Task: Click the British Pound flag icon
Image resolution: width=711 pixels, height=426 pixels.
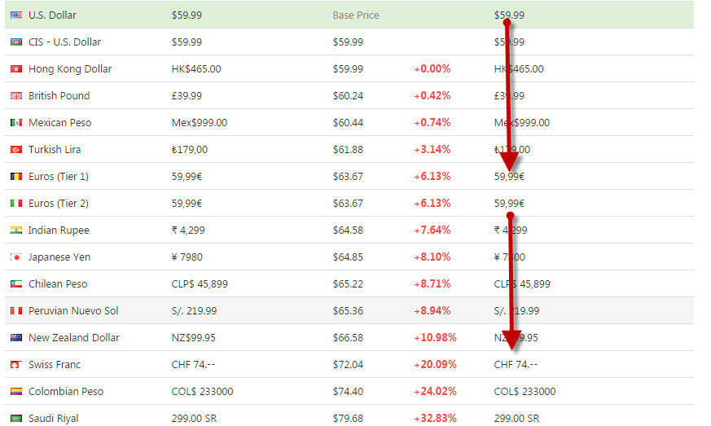Action: (15, 96)
